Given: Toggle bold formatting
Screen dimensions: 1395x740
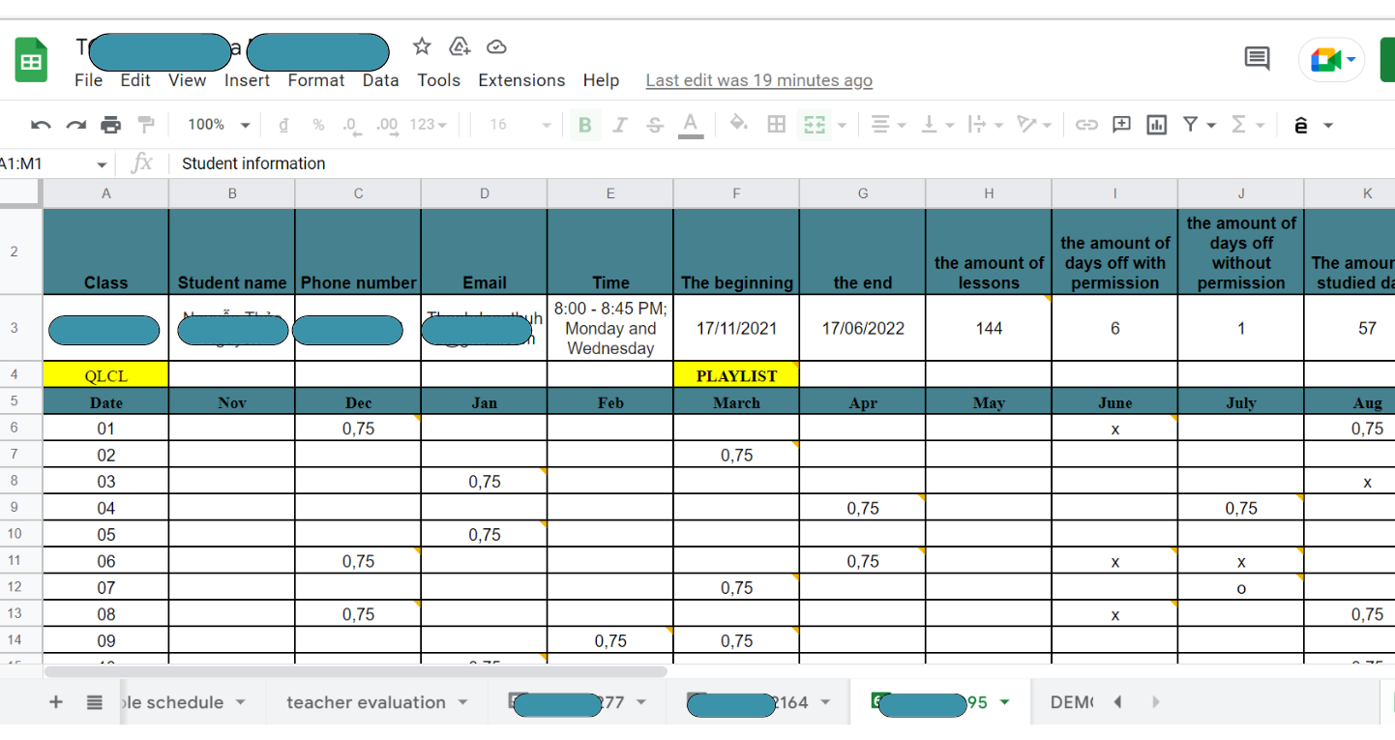Looking at the screenshot, I should (584, 125).
